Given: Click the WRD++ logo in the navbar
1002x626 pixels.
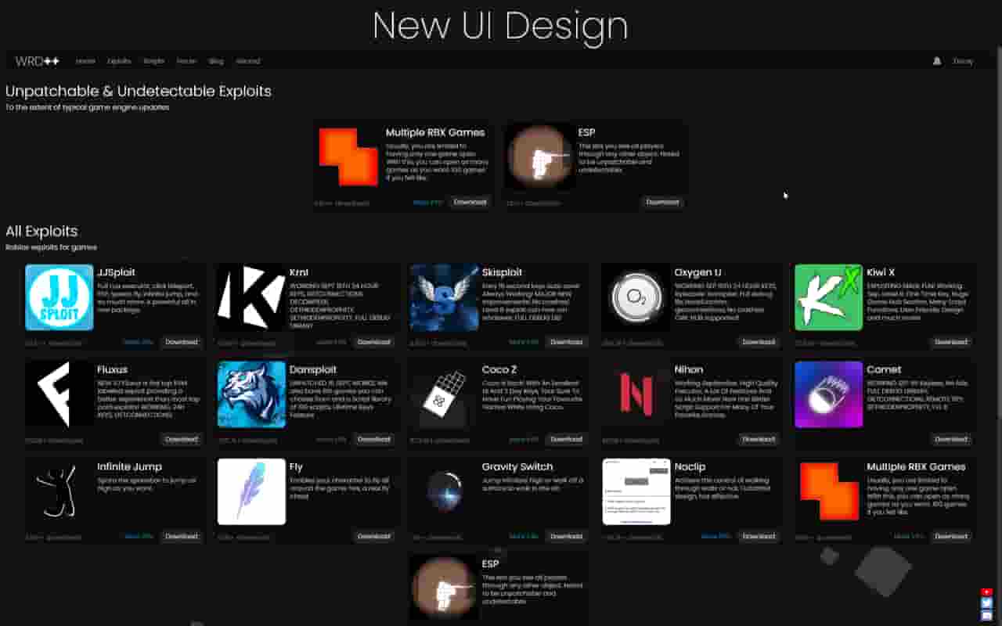Looking at the screenshot, I should 38,61.
